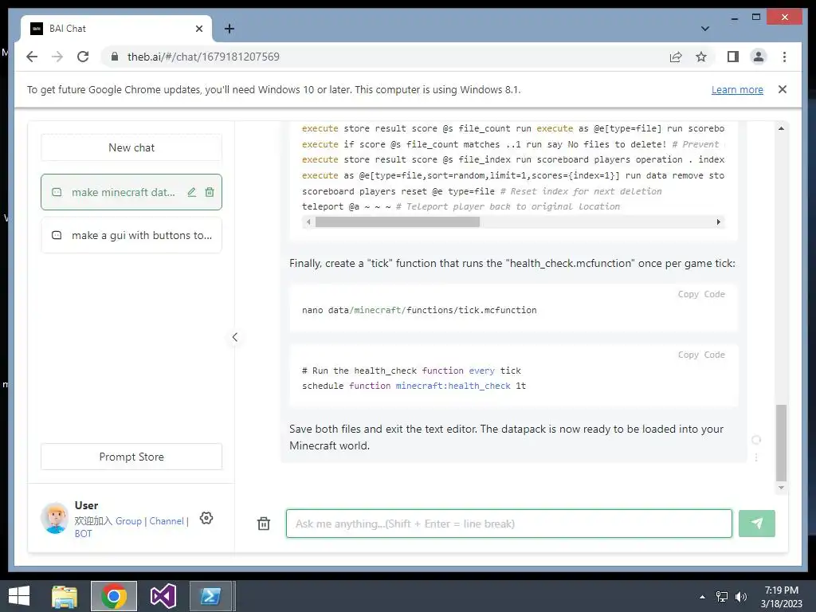Image resolution: width=816 pixels, height=612 pixels.
Task: Show hidden tray icons arrow
Action: tap(702, 597)
